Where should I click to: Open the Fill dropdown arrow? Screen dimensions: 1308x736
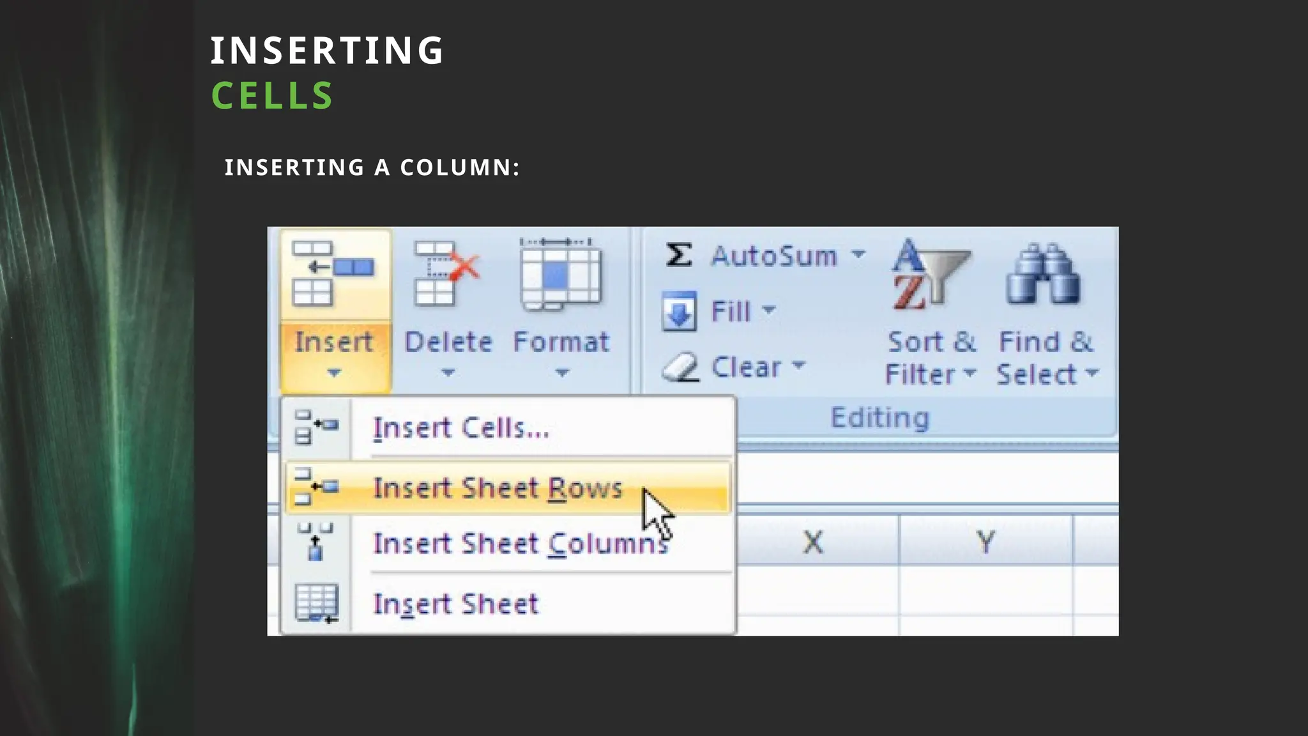pyautogui.click(x=769, y=310)
